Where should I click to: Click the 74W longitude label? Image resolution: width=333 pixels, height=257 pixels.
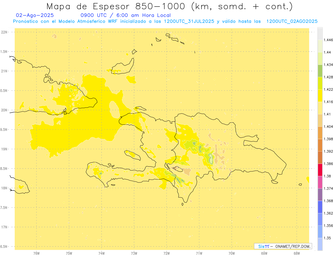(102, 253)
